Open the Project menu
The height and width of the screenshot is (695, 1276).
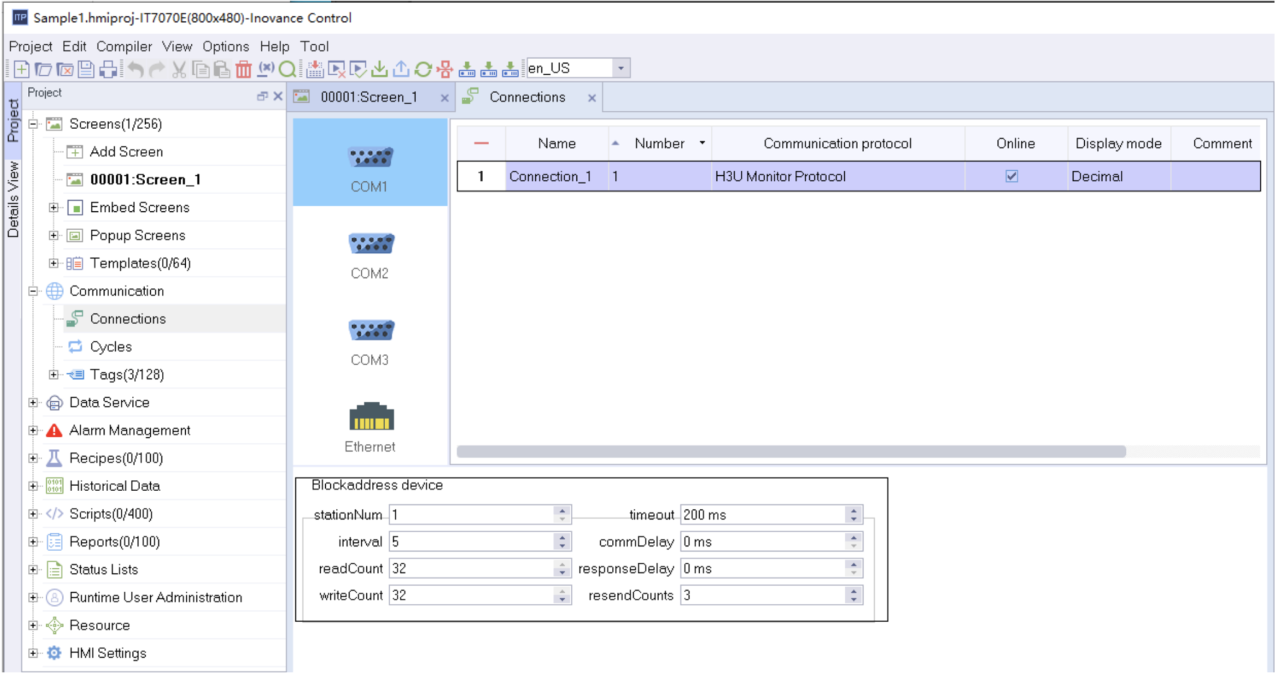click(x=30, y=47)
